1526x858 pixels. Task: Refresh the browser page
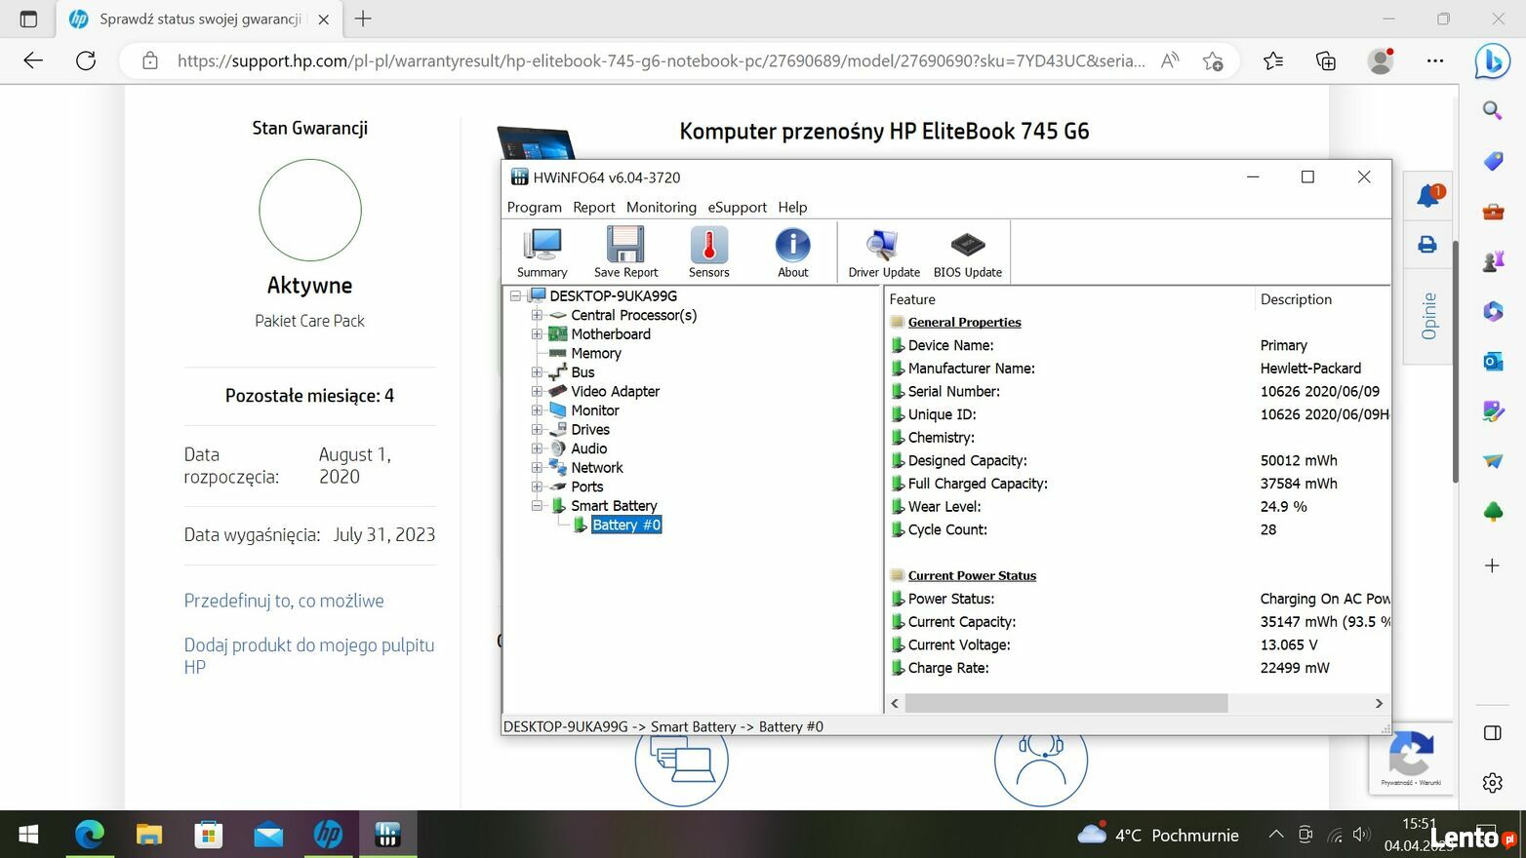tap(86, 60)
